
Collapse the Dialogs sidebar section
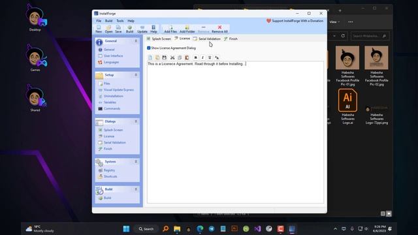point(136,121)
